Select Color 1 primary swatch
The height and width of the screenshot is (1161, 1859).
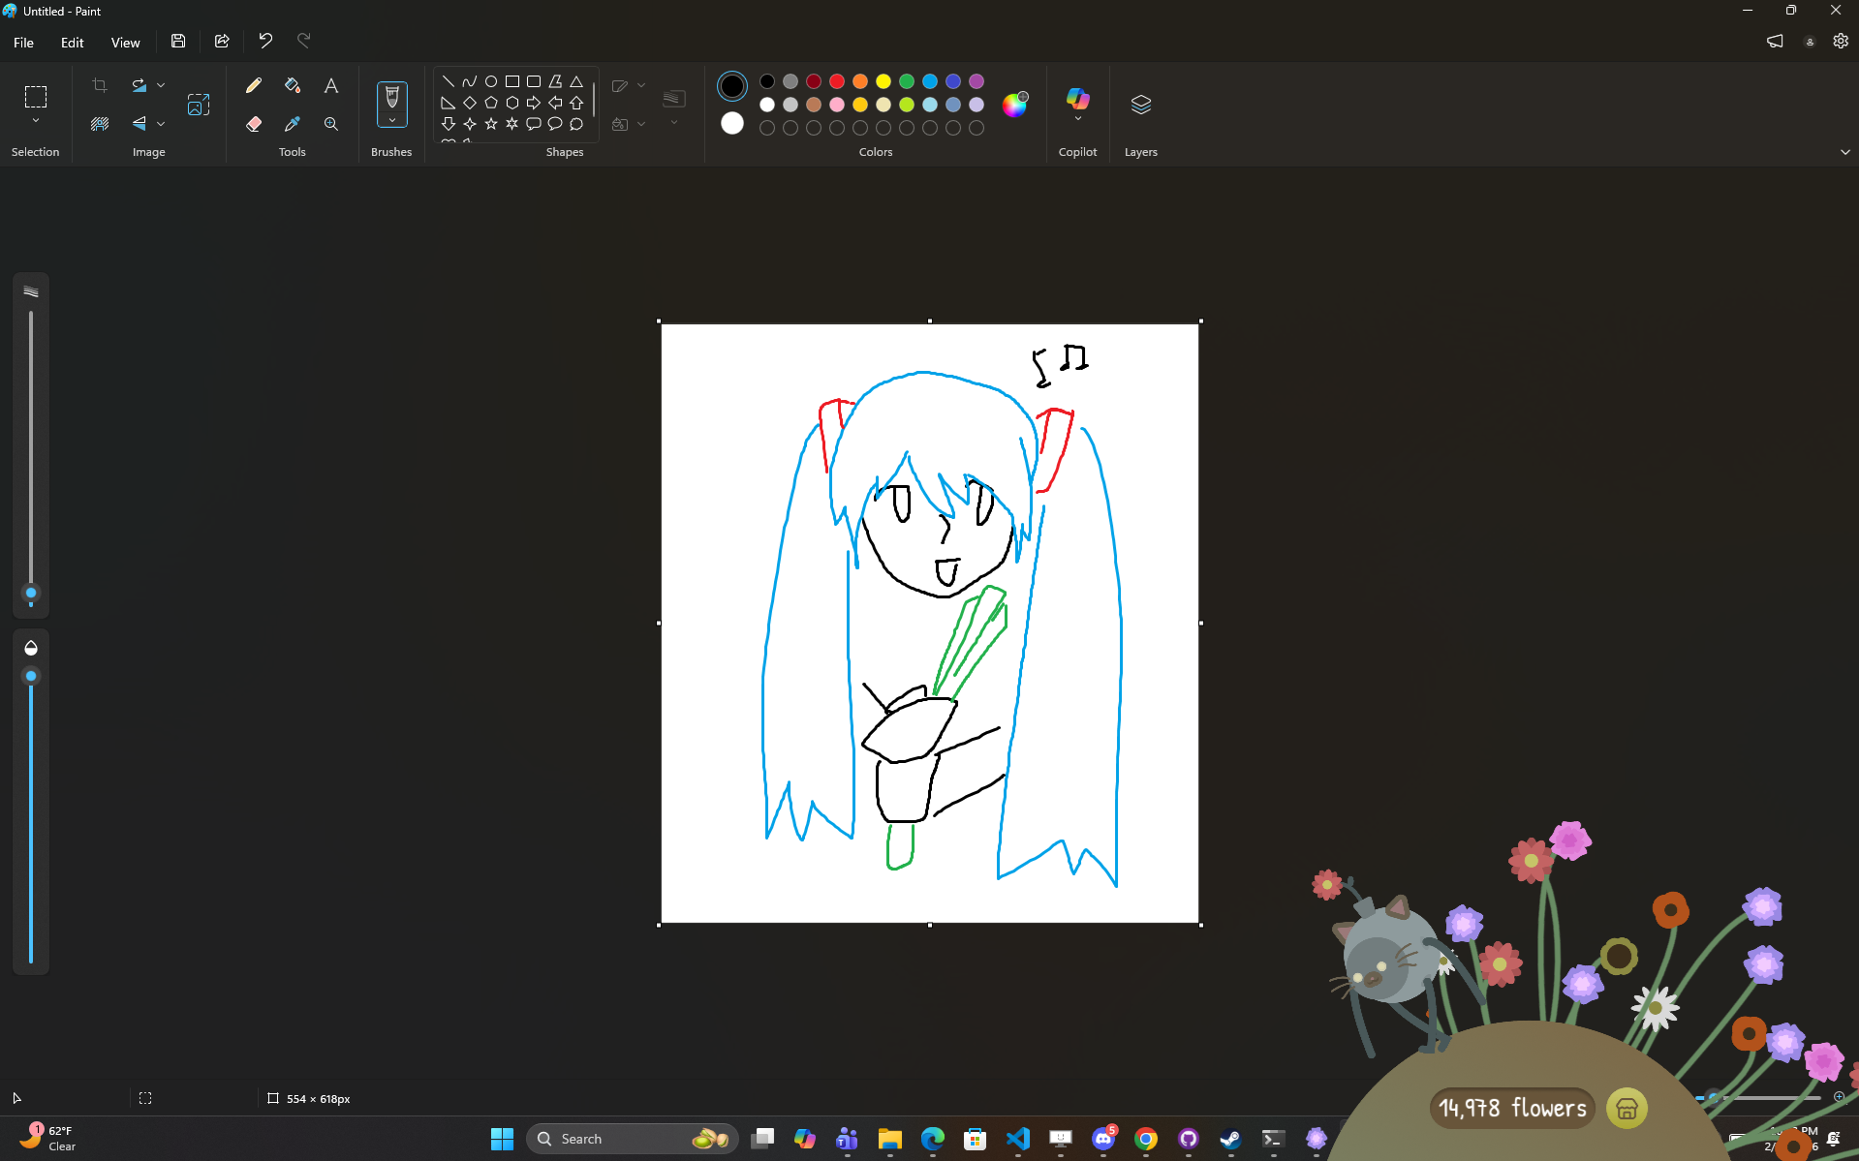pyautogui.click(x=732, y=86)
